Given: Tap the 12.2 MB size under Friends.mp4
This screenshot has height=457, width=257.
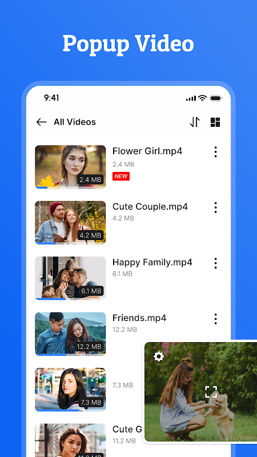Looking at the screenshot, I should click(x=125, y=330).
